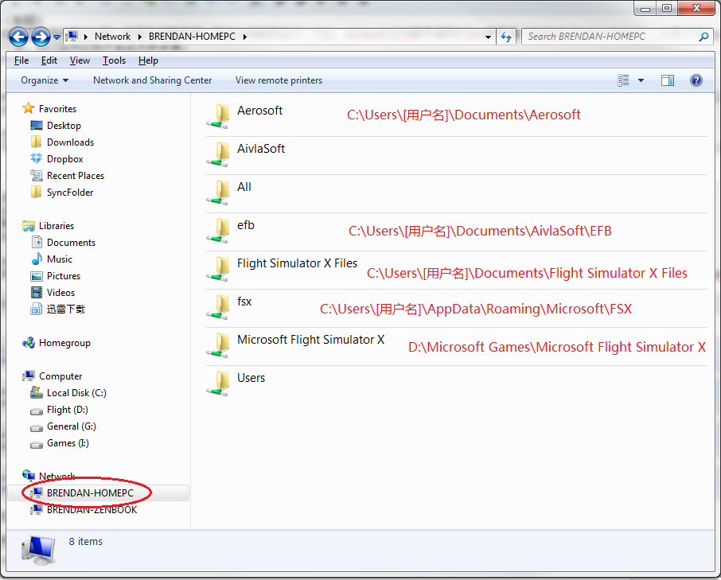The image size is (721, 580).
Task: Select BRENDAN-HOMEPC in Network tree
Action: (x=90, y=493)
